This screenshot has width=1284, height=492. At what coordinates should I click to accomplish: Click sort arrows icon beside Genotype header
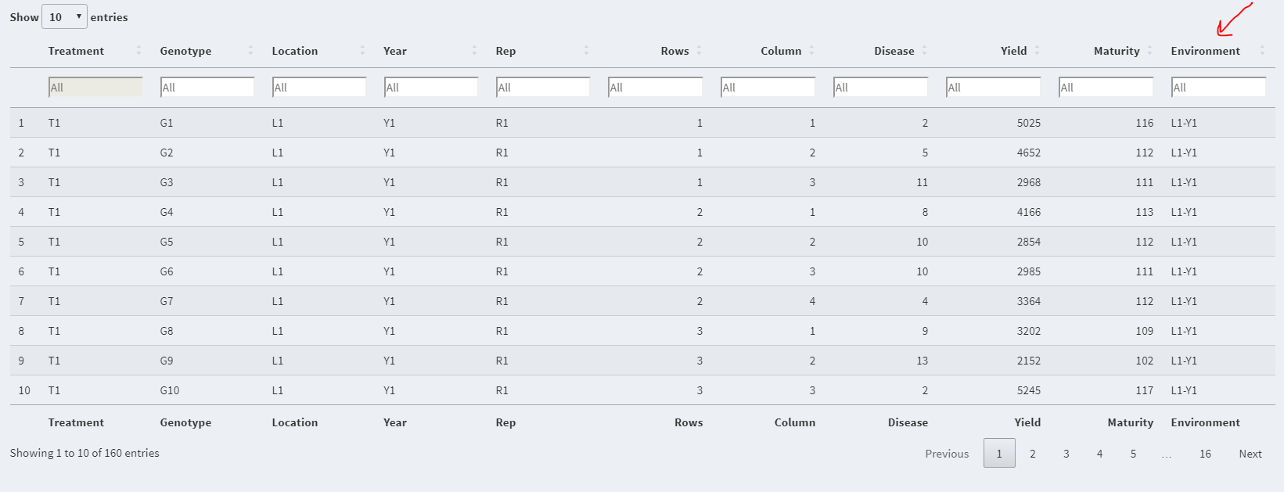250,51
